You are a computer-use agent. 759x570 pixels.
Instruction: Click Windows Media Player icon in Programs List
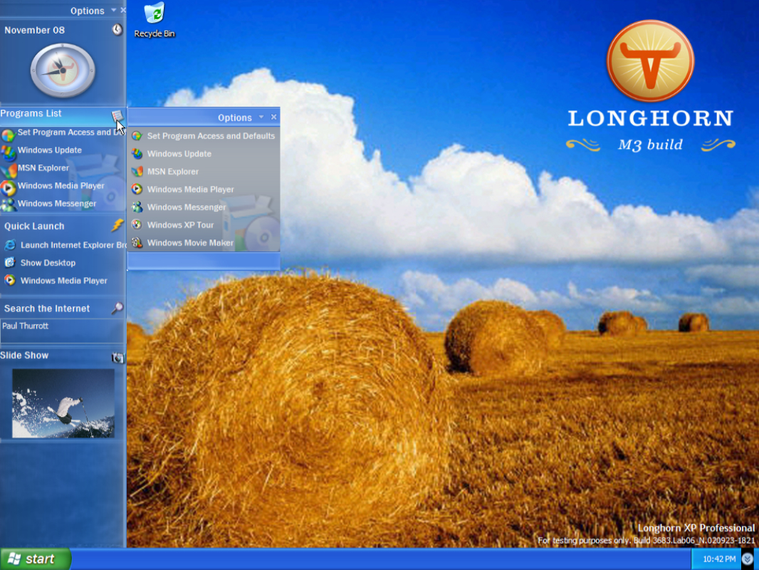click(8, 188)
